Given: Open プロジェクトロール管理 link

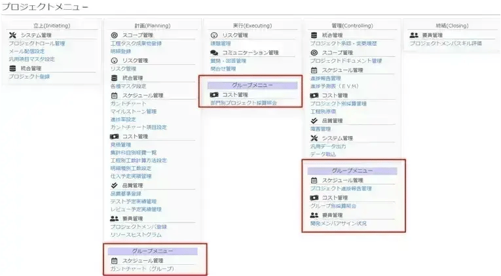Looking at the screenshot, I should 37,43.
